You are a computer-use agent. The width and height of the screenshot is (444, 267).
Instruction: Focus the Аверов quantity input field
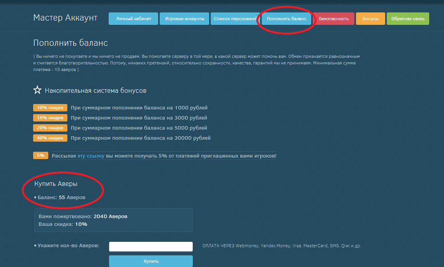[151, 246]
